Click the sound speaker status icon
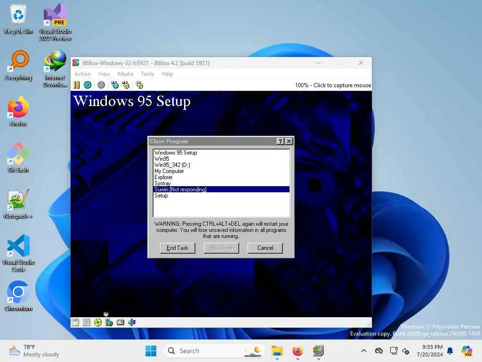The height and width of the screenshot is (362, 482). (132, 322)
